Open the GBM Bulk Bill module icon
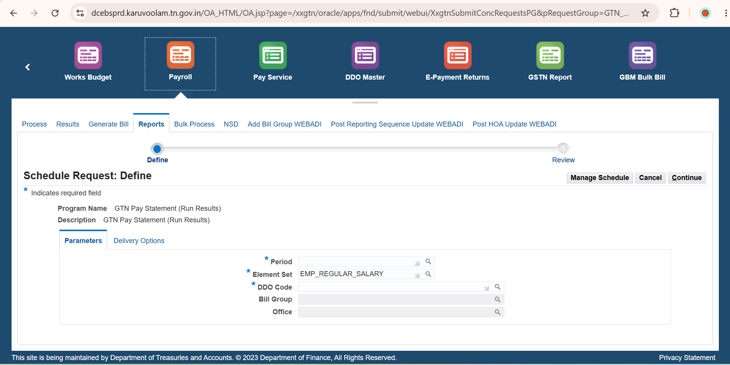This screenshot has width=730, height=365. pyautogui.click(x=643, y=55)
